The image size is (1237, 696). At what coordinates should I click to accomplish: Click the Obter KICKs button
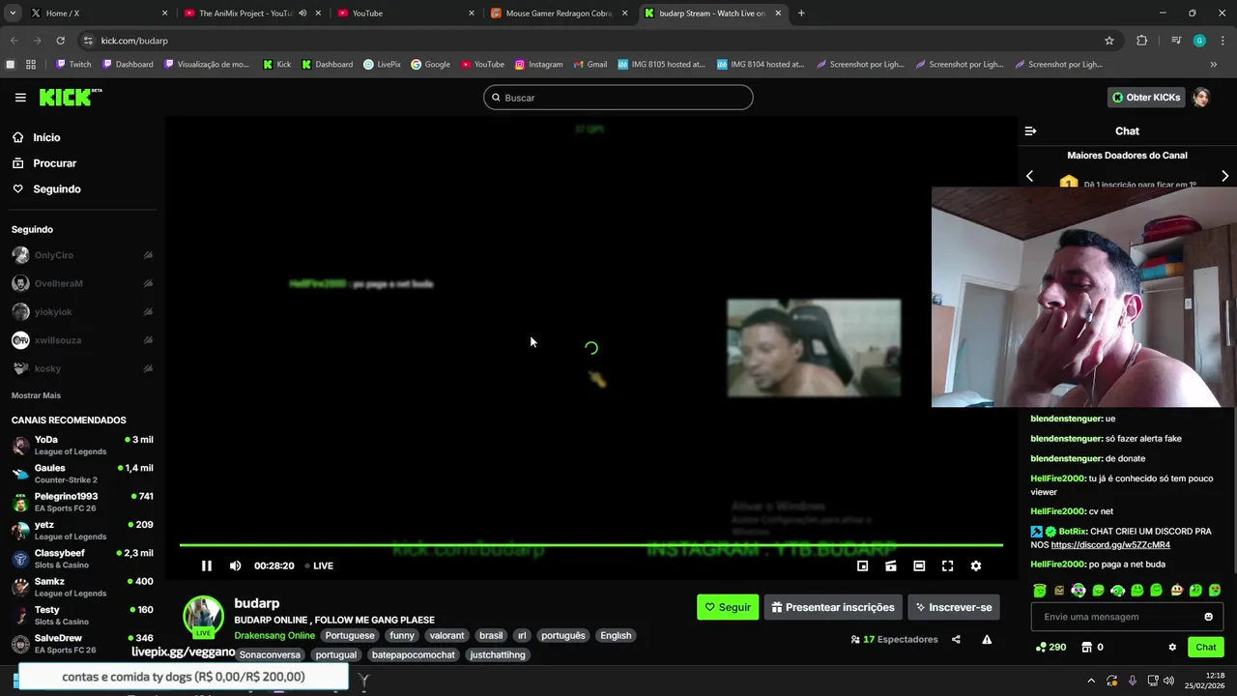(1146, 98)
